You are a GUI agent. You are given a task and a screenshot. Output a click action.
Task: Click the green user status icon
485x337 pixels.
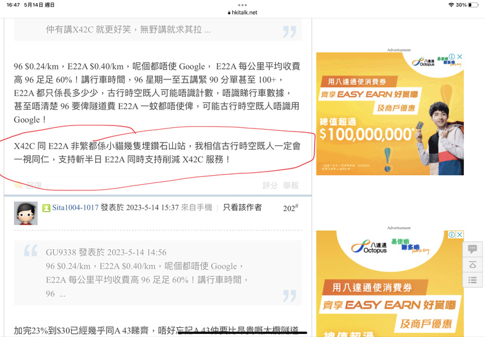pos(46,208)
